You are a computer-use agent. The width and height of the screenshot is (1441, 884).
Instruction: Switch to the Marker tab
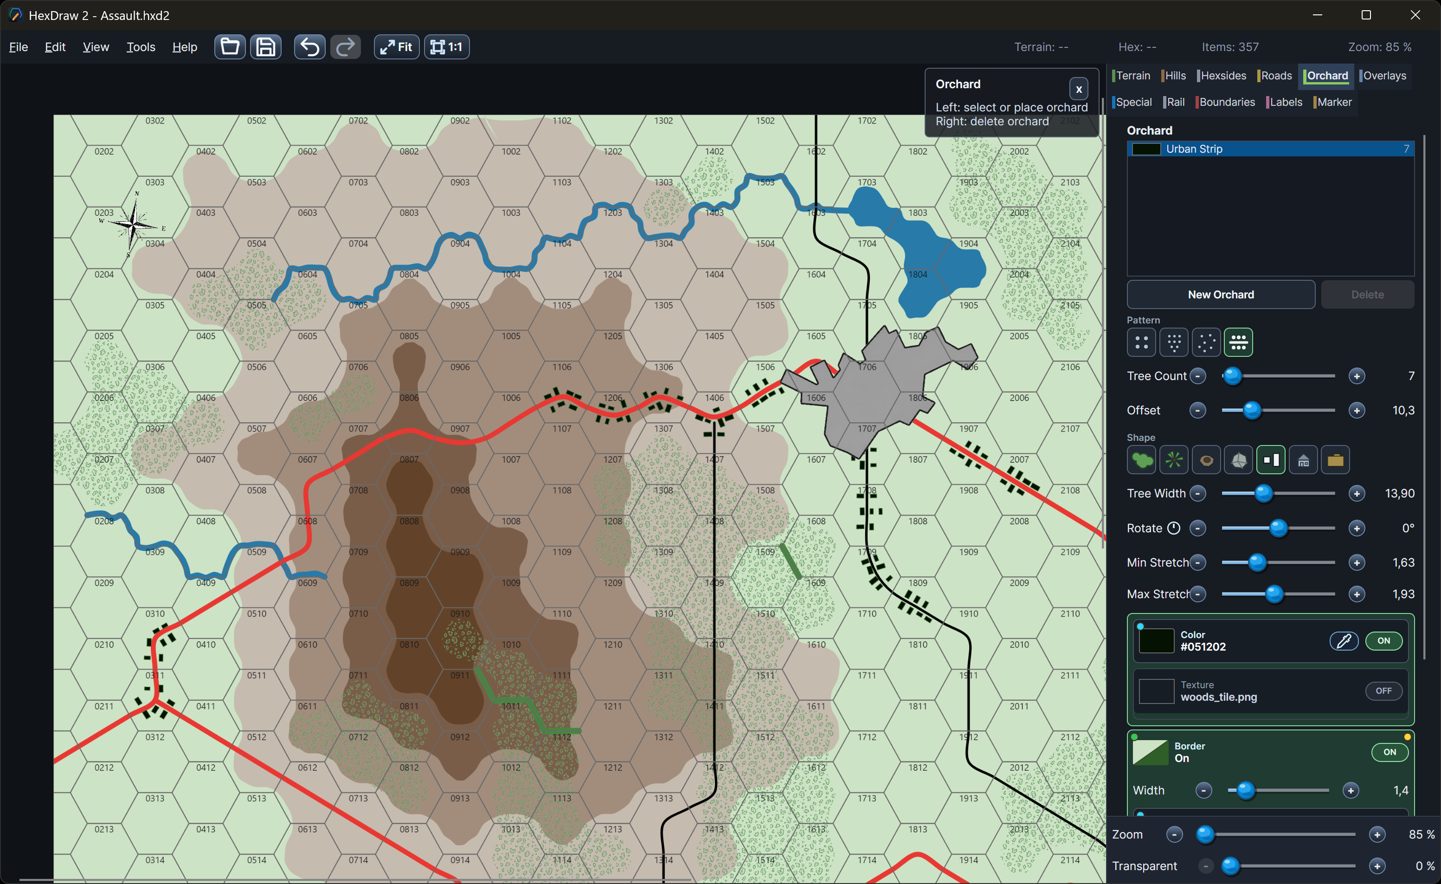click(x=1333, y=102)
